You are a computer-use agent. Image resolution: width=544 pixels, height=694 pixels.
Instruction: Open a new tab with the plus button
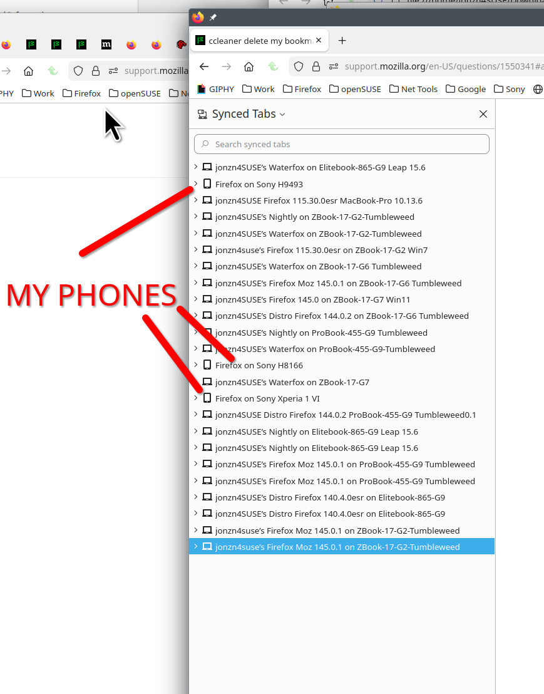342,41
